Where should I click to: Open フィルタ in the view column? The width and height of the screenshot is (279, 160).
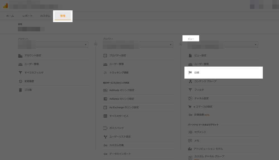(x=199, y=90)
